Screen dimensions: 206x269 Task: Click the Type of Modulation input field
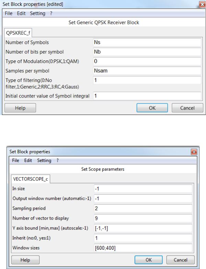[x=147, y=61]
